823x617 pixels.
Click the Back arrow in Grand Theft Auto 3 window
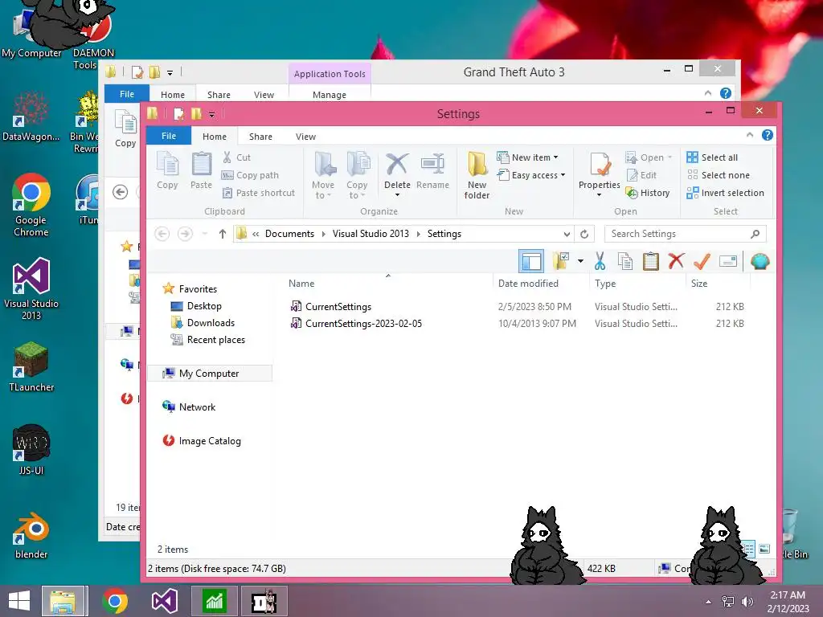pos(121,192)
